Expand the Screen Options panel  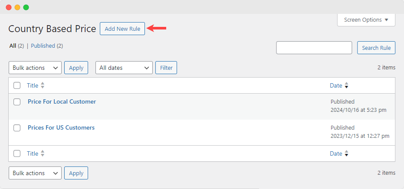click(x=366, y=20)
